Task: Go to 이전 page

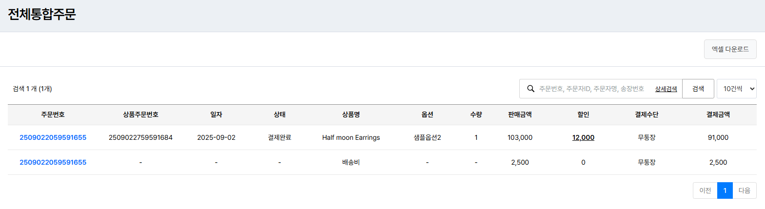Action: [705, 190]
